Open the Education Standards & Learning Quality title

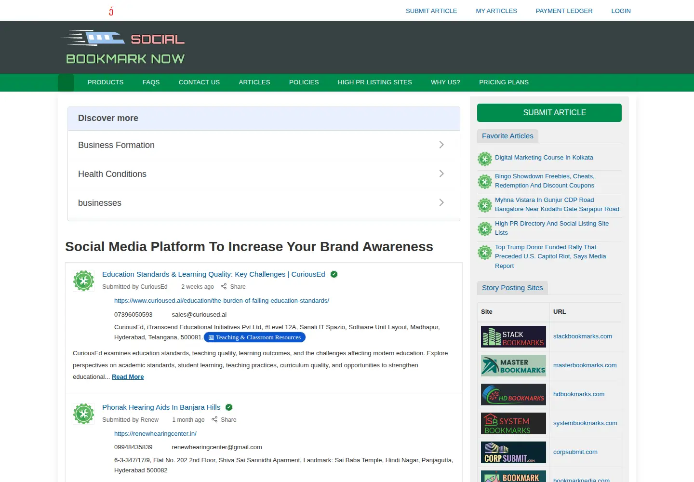(x=214, y=274)
